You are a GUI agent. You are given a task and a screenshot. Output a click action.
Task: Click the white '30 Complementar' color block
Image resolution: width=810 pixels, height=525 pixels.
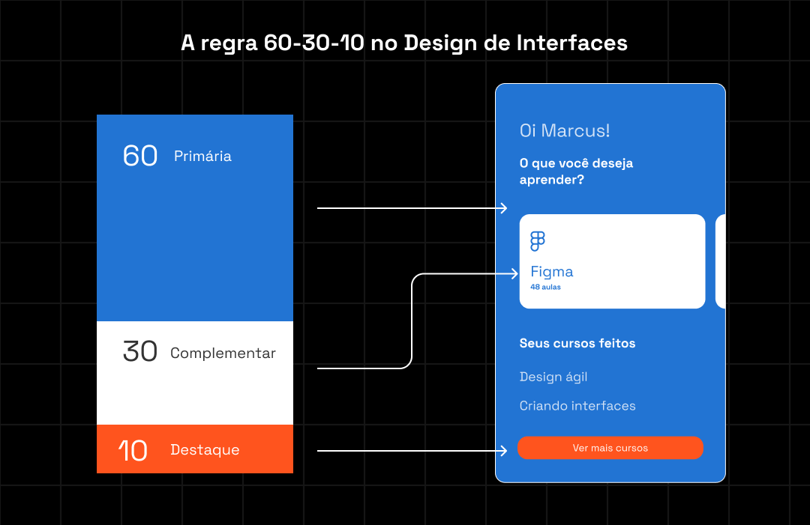195,373
